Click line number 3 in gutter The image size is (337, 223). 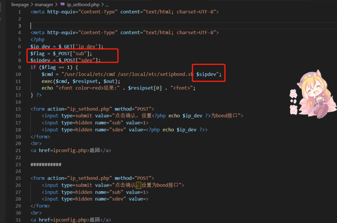pyautogui.click(x=20, y=26)
